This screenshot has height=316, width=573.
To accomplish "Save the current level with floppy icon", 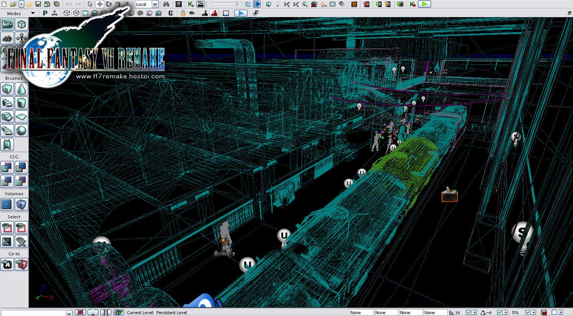I will click(x=38, y=4).
